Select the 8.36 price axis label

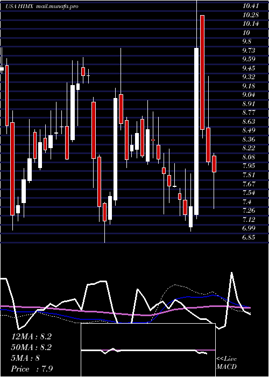pos(249,139)
